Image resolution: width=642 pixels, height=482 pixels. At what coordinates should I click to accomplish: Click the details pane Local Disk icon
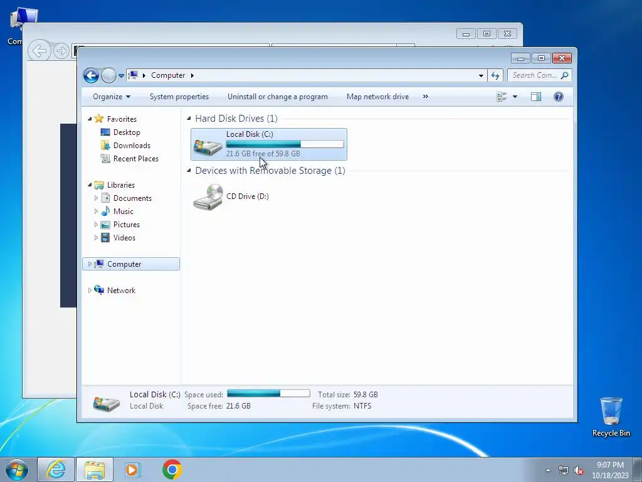106,404
